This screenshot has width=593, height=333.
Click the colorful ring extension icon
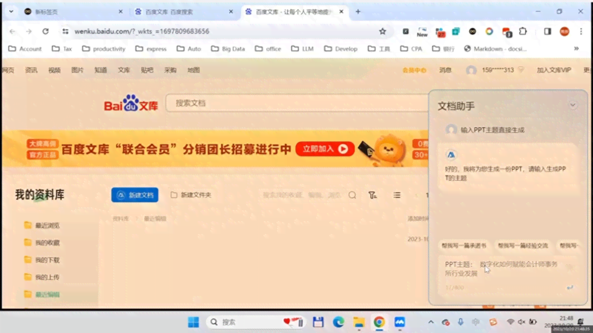coord(489,31)
